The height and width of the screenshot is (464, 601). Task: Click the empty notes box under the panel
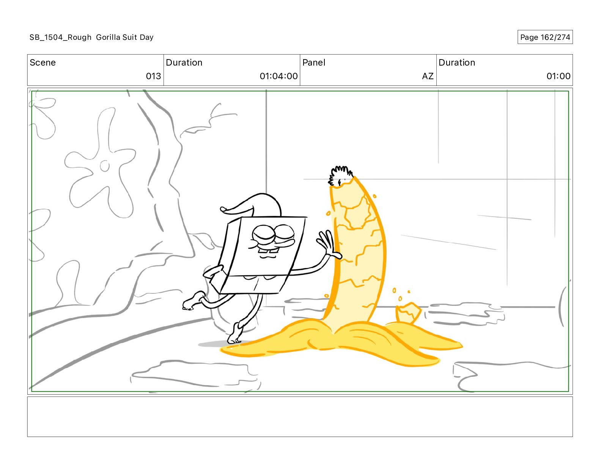tap(300, 417)
